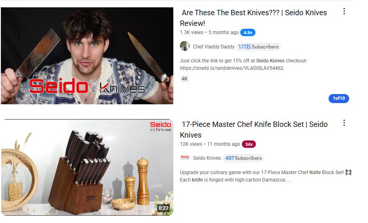Screen dimensions: 368x223
Task: Open the knife block set video thumbnail
Action: click(87, 168)
